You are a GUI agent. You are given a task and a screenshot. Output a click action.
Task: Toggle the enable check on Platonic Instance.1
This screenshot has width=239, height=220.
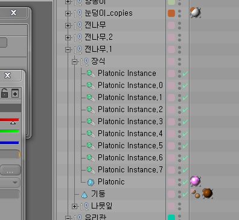(x=185, y=98)
